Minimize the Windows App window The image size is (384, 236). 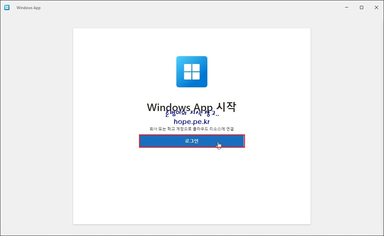(x=347, y=7)
